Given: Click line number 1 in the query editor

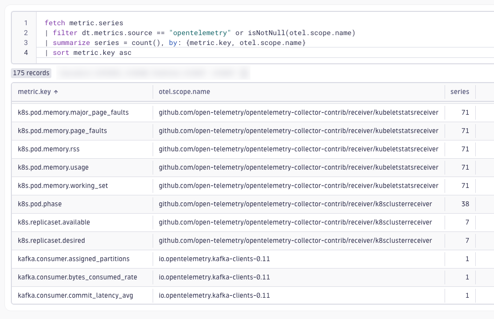Looking at the screenshot, I should point(25,23).
